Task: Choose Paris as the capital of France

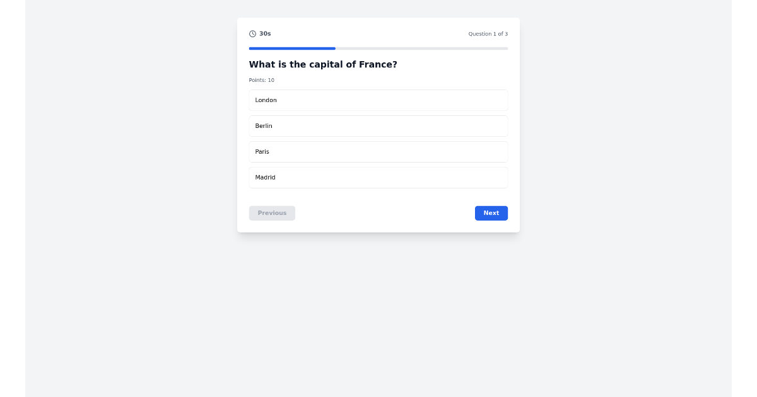Action: click(378, 152)
